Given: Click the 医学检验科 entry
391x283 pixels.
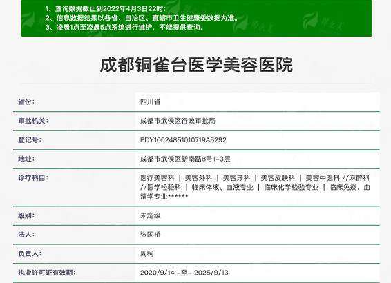Looking at the screenshot, I should 164,187.
